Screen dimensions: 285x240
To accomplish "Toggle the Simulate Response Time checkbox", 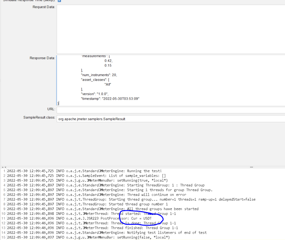I will point(59,1).
